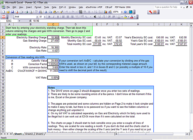Click the Undo arrow icon
This screenshot has height=140, width=193.
(x=67, y=12)
